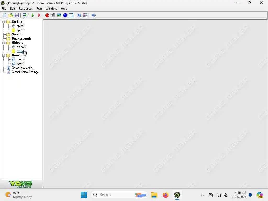Open an existing game via toolbar
The image size is (268, 201).
10,15
